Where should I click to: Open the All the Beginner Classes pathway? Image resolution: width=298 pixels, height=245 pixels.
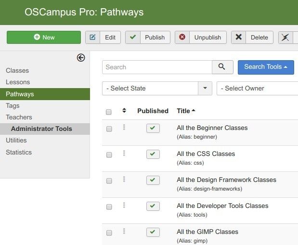click(212, 128)
